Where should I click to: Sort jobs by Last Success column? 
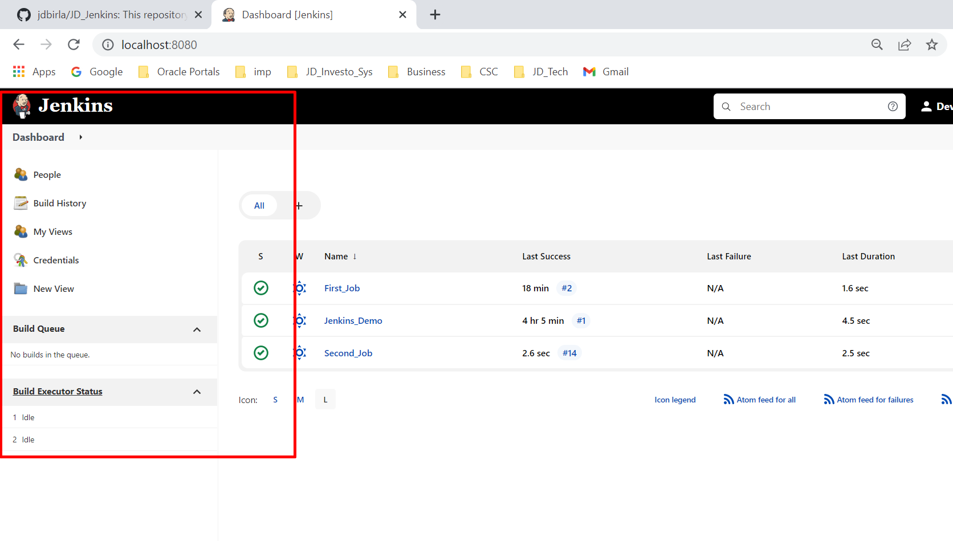[x=546, y=257]
